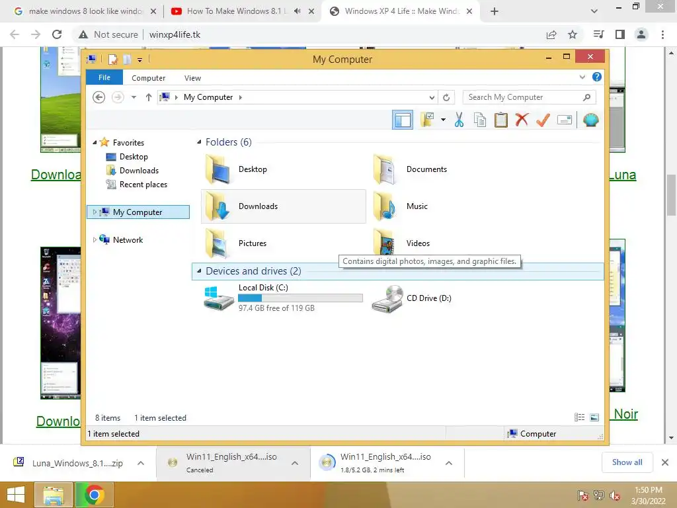This screenshot has width=677, height=508.
Task: Collapse the Folders (6) group
Action: tap(199, 142)
